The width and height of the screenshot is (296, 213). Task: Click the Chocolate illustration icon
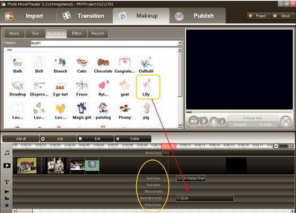coord(103,62)
